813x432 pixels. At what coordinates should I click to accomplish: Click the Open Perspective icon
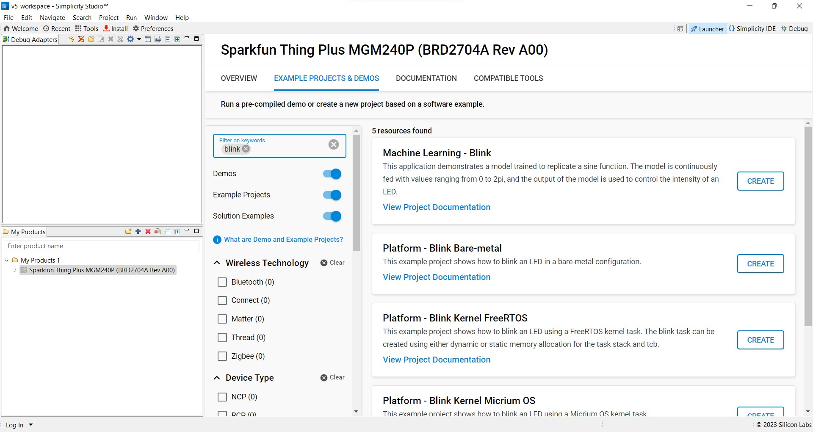pyautogui.click(x=680, y=28)
